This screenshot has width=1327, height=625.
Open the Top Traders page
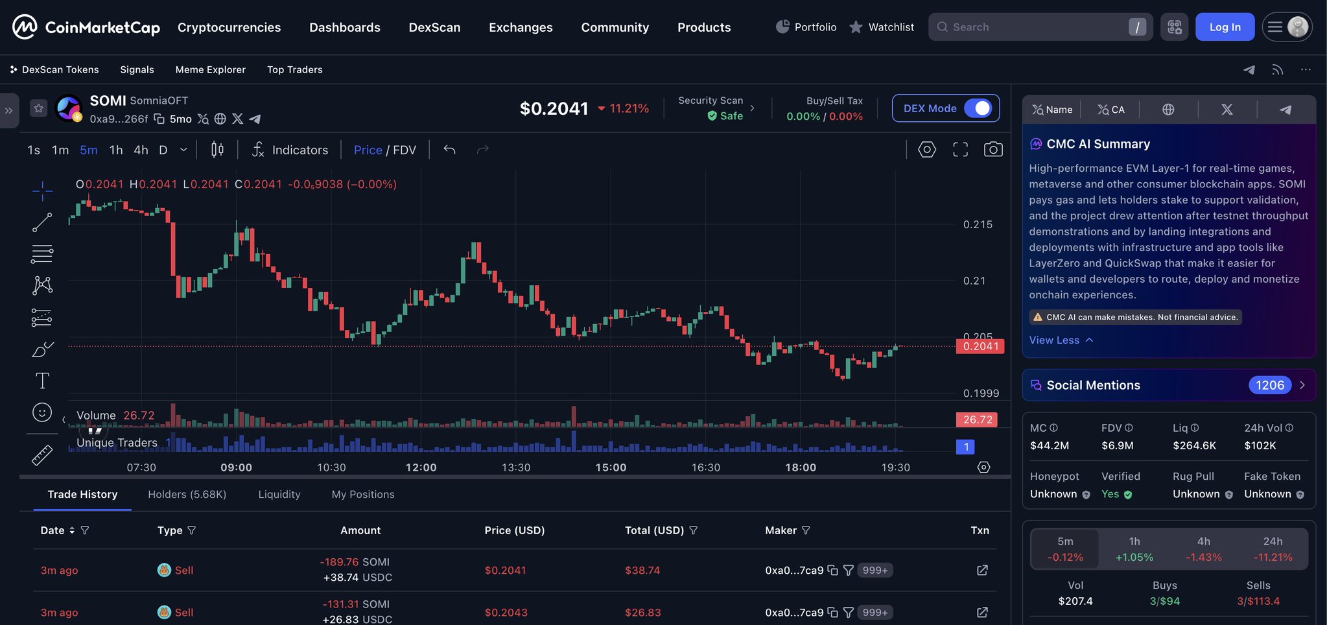[x=295, y=69]
